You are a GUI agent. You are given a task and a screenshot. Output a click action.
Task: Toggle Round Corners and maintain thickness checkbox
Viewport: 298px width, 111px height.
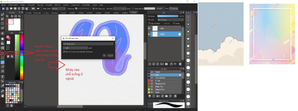point(64,52)
